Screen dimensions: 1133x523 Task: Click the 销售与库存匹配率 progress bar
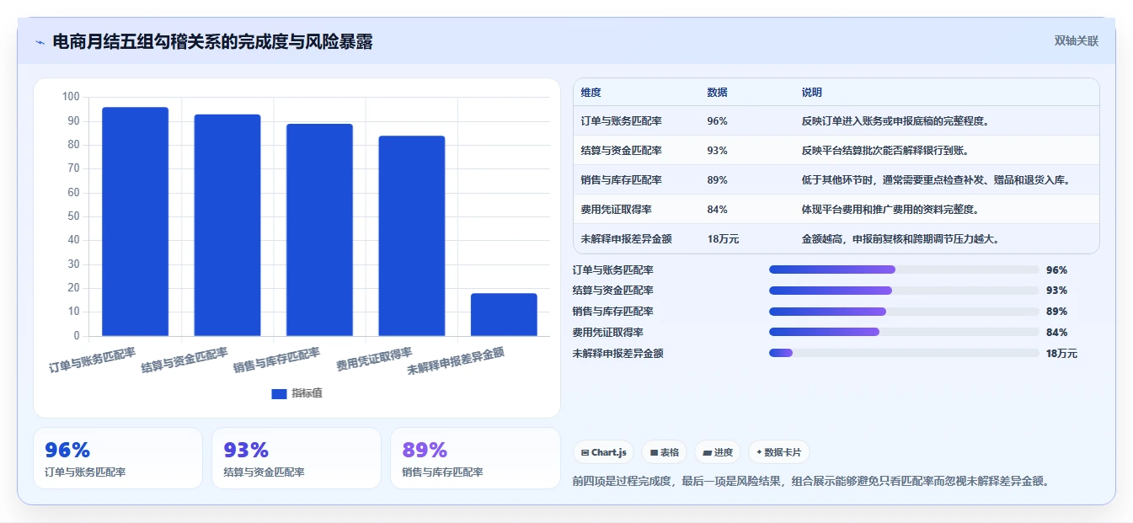coord(904,312)
